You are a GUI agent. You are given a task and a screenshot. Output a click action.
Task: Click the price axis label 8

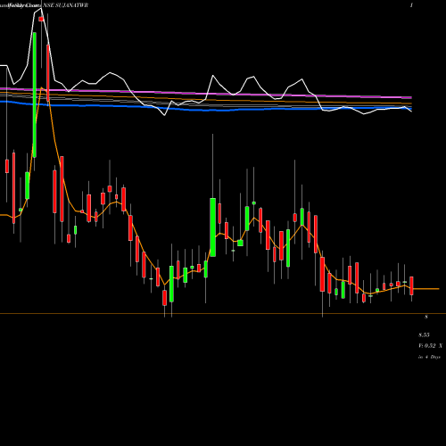[x=426, y=317]
